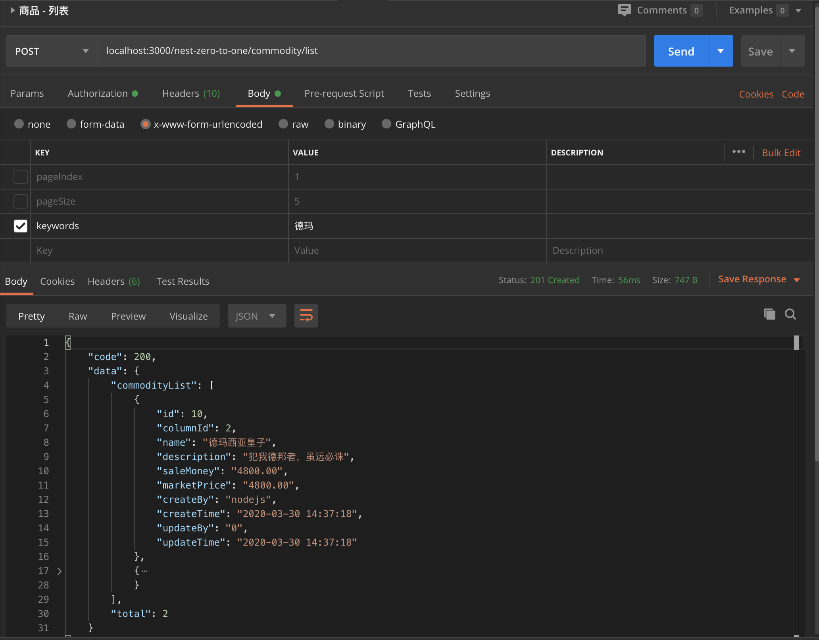Click the Comments speech bubble icon
The width and height of the screenshot is (819, 640).
coord(624,10)
